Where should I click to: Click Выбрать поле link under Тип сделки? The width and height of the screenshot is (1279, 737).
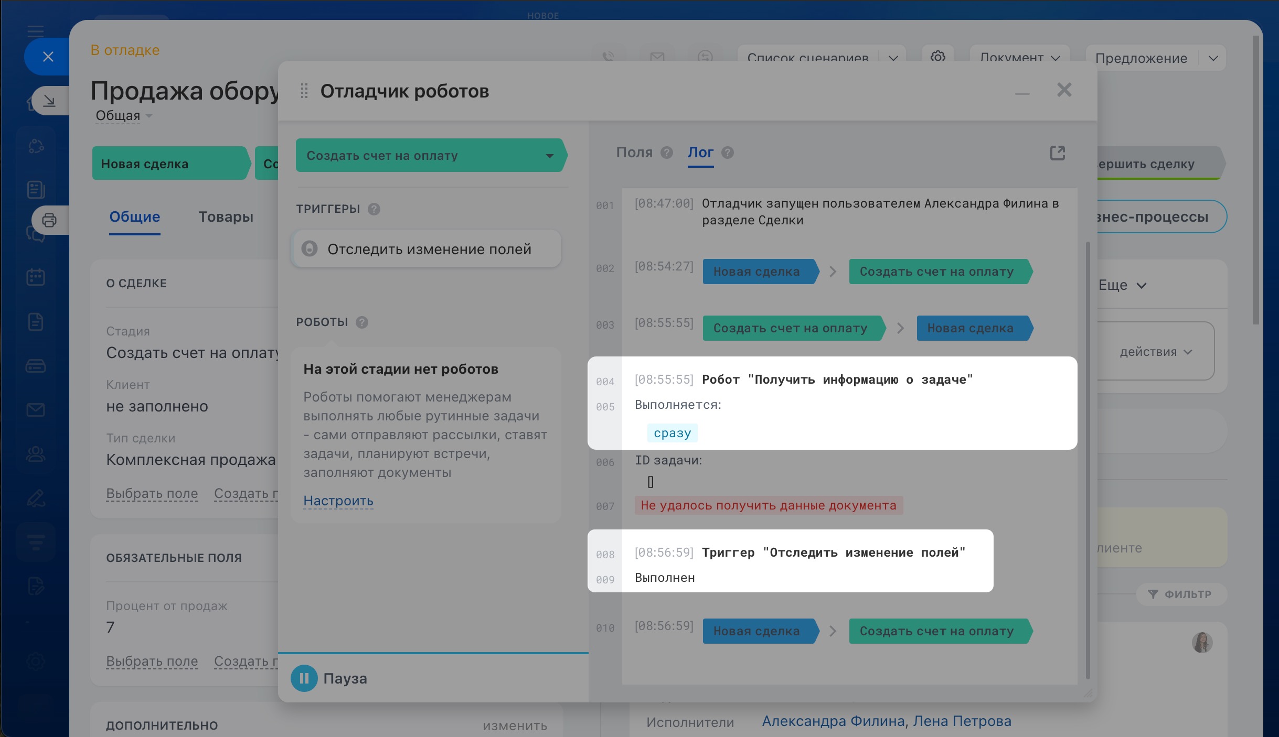coord(152,493)
